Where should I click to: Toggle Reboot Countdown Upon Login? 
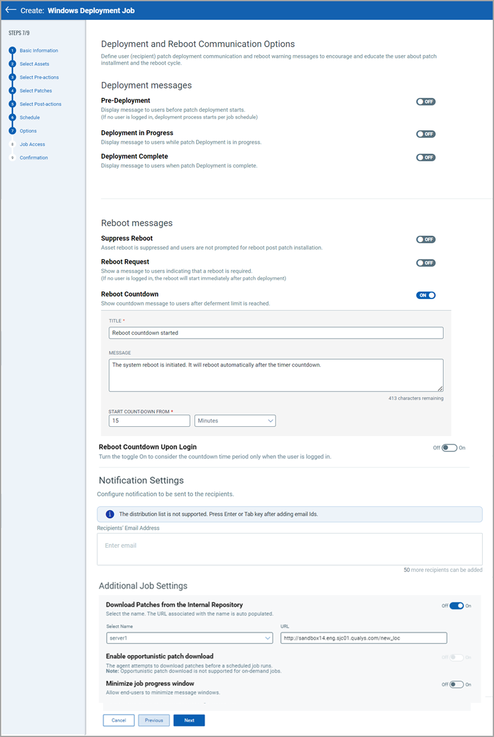click(449, 448)
